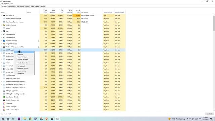
Task: Sort processes by the Disk column header
Action: 60,11
